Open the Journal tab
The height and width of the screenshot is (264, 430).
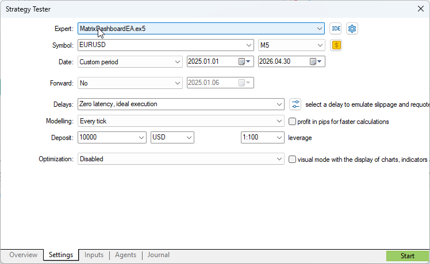(x=159, y=255)
